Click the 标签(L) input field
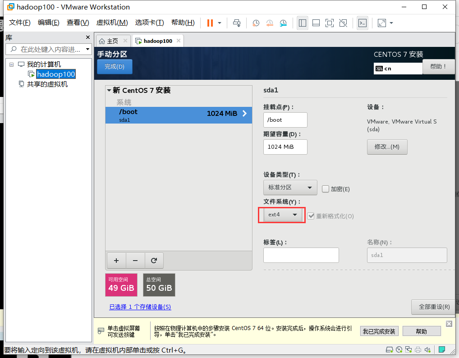Image resolution: width=459 pixels, height=358 pixels. click(x=301, y=255)
